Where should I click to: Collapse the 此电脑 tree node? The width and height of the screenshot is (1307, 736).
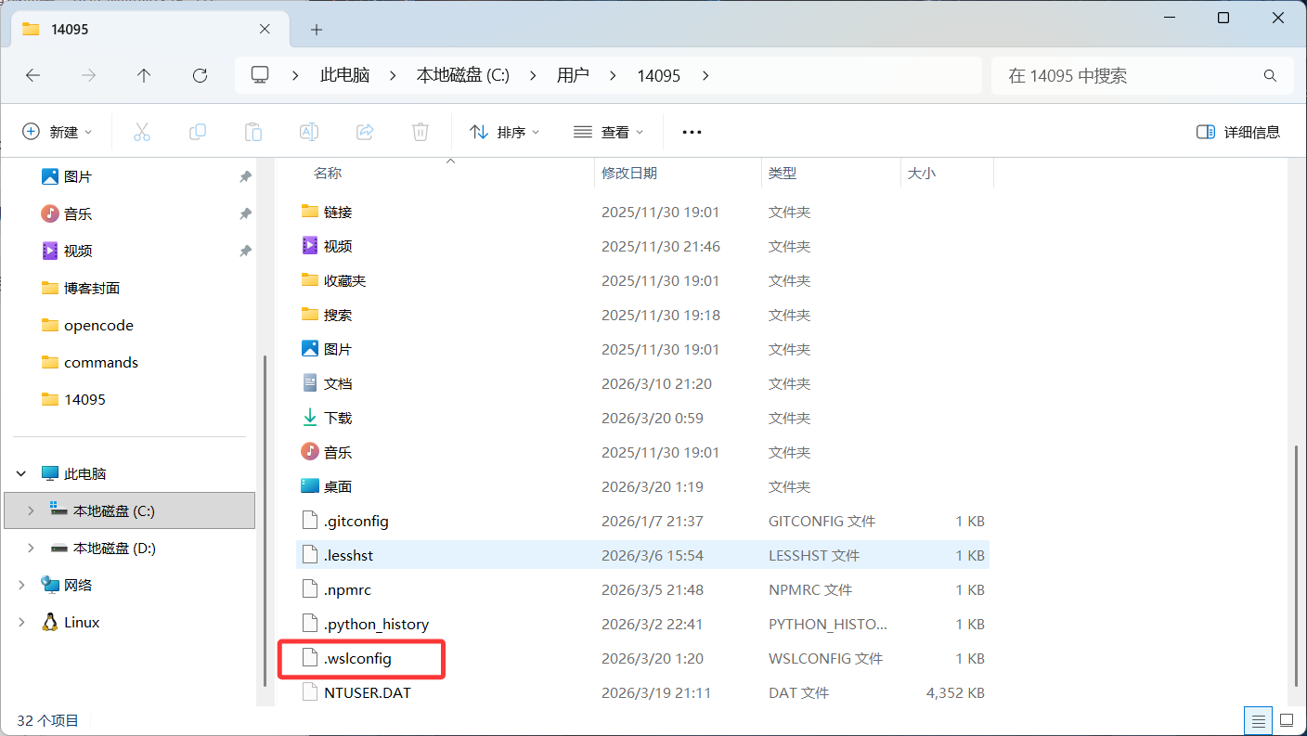(x=22, y=474)
